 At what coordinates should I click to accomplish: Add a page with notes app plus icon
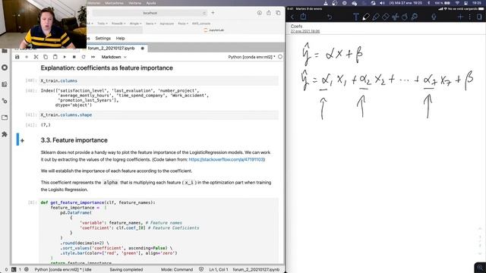(x=460, y=17)
